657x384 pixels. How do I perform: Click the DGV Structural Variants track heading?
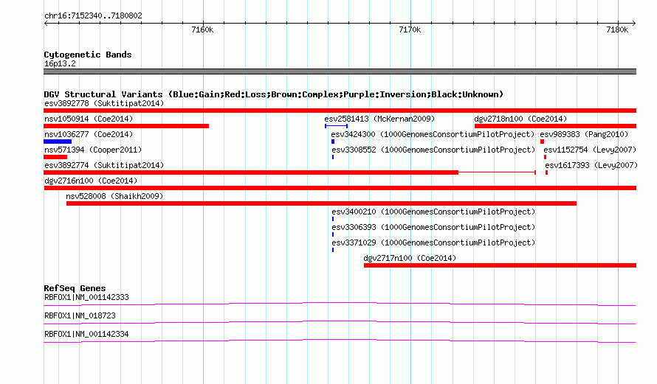274,94
